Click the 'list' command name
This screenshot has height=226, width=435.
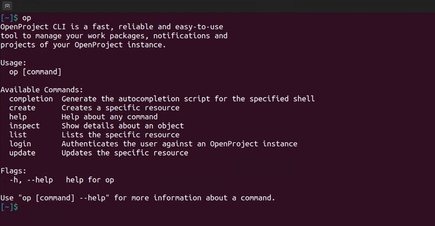18,135
